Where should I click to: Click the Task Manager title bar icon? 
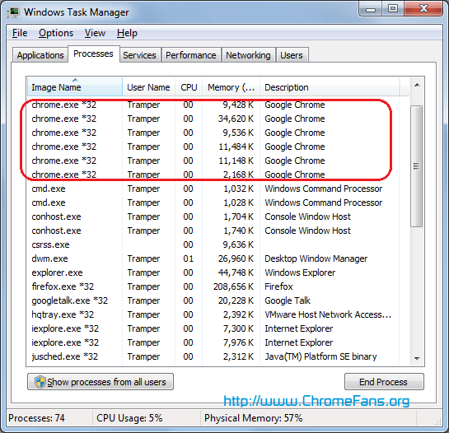(13, 12)
